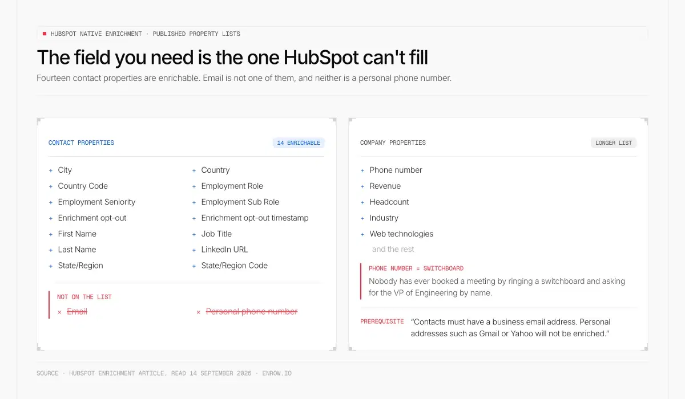Click the Fourteen contact properties subtitle
The image size is (685, 399).
(x=244, y=78)
